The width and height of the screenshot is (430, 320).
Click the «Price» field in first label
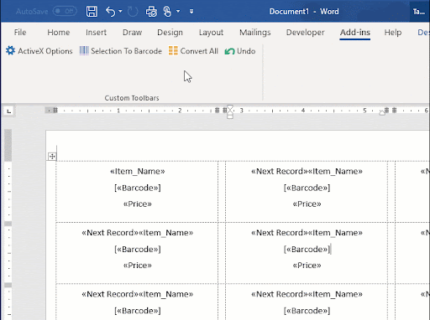(138, 204)
